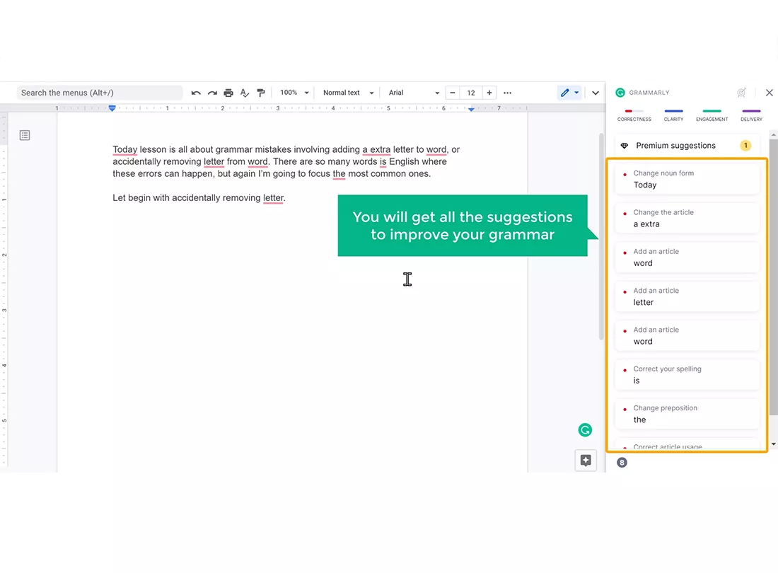
Task: Open 'Correct your spelling is' suggestion
Action: point(687,375)
